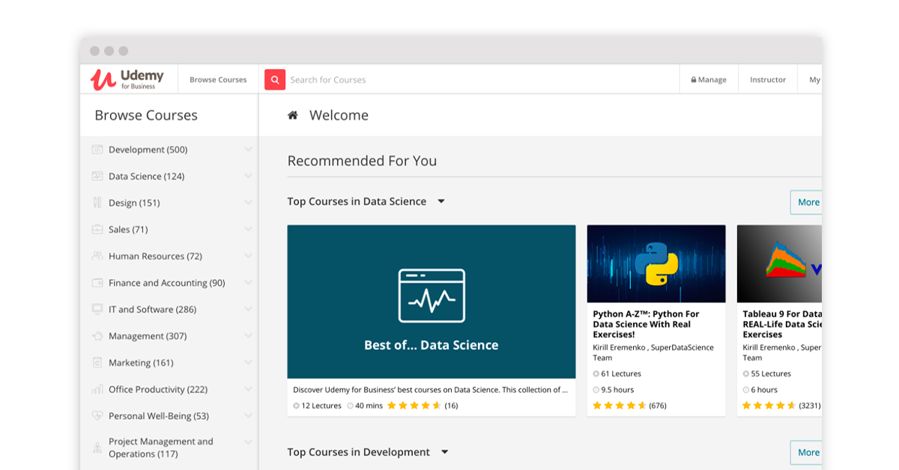Open the Finance and Accounting (90) category
Screen dimensions: 899x470
click(166, 283)
